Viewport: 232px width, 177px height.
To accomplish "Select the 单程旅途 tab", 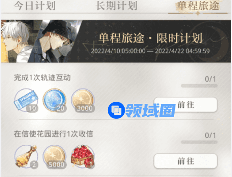I will pyautogui.click(x=198, y=6).
